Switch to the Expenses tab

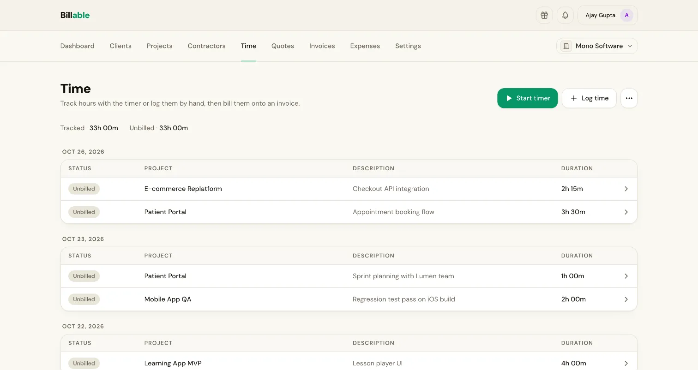pos(365,46)
